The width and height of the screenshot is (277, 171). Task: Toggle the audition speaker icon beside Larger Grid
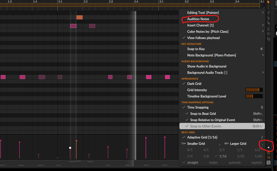[x=268, y=147]
